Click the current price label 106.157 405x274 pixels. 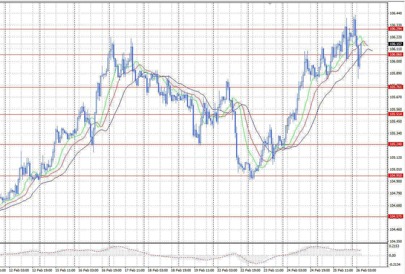[396, 44]
